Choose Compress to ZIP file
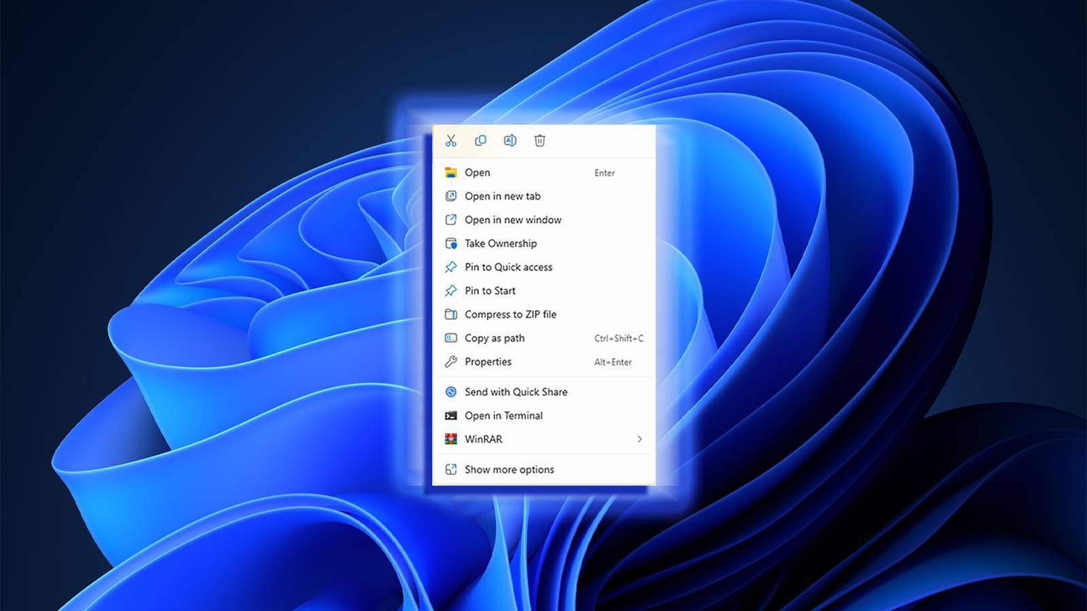The width and height of the screenshot is (1087, 611). [510, 314]
